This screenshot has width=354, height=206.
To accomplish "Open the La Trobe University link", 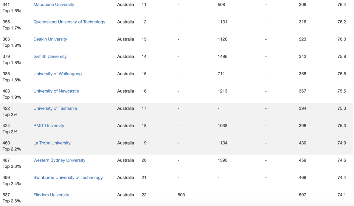I will [x=52, y=143].
